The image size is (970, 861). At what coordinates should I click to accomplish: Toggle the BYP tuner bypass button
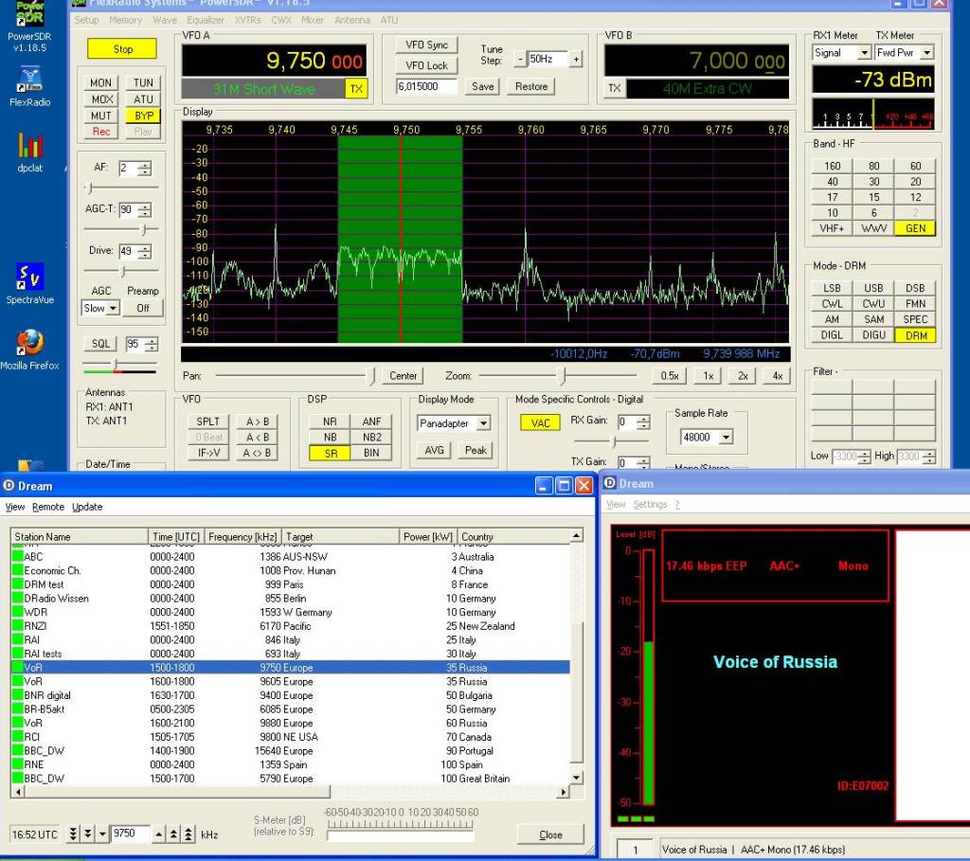click(144, 116)
